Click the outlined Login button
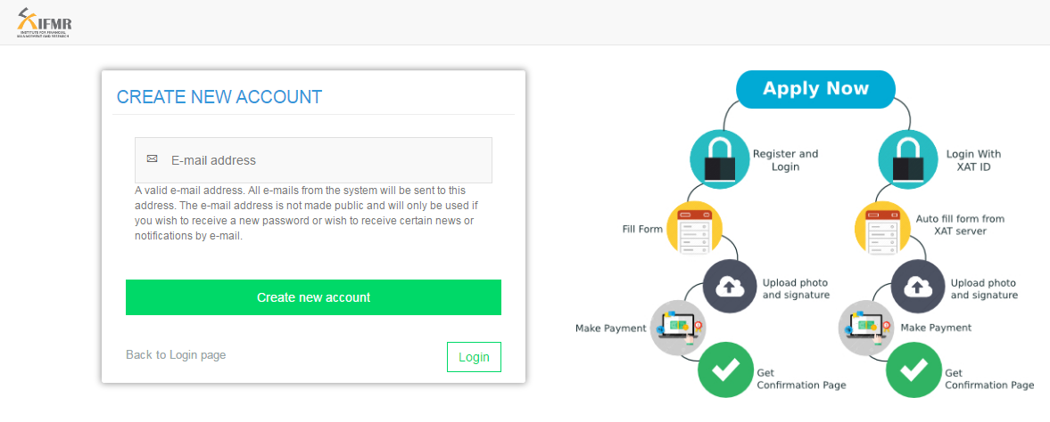 pos(474,357)
